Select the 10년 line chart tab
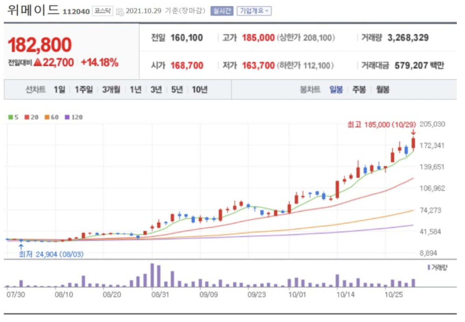 tap(200, 90)
